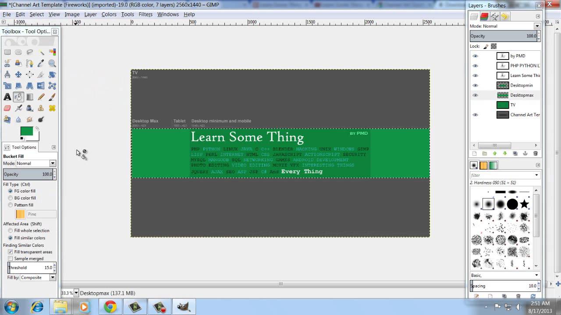
Task: Open the Windows menu
Action: click(x=168, y=14)
